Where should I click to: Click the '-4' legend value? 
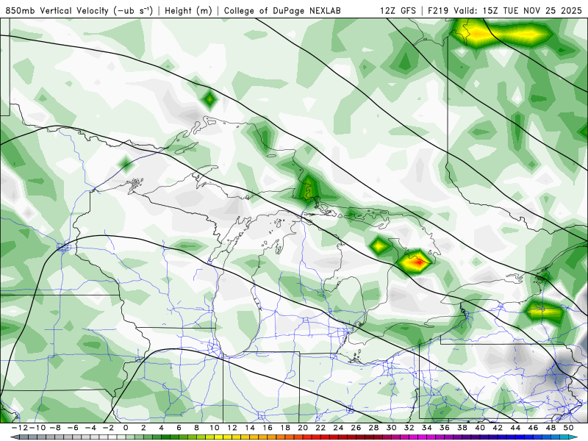click(x=90, y=428)
